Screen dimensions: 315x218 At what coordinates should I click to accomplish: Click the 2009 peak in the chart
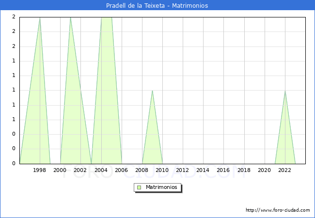[x=152, y=91]
